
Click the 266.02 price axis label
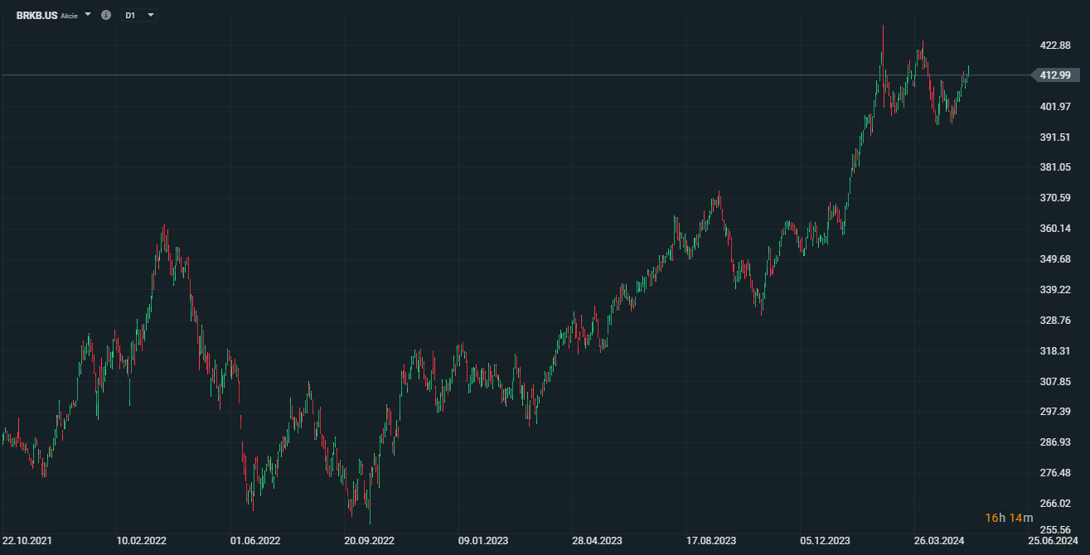(x=1054, y=504)
